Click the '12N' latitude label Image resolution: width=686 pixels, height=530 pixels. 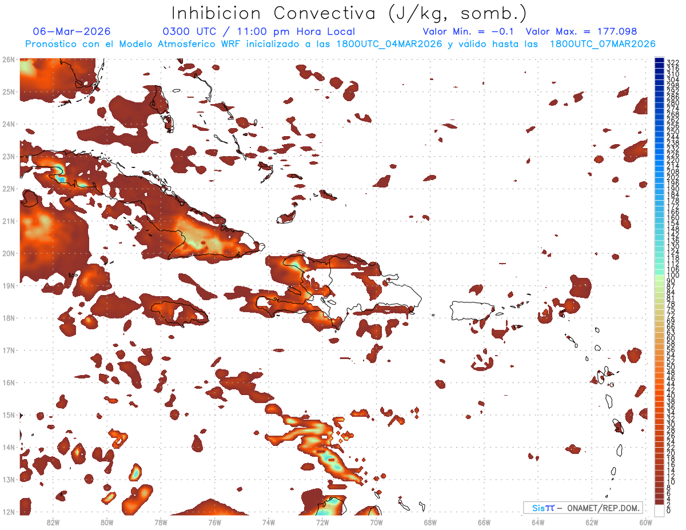point(9,512)
